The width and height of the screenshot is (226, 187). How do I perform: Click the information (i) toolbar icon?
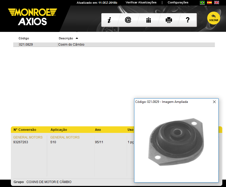tap(109, 20)
